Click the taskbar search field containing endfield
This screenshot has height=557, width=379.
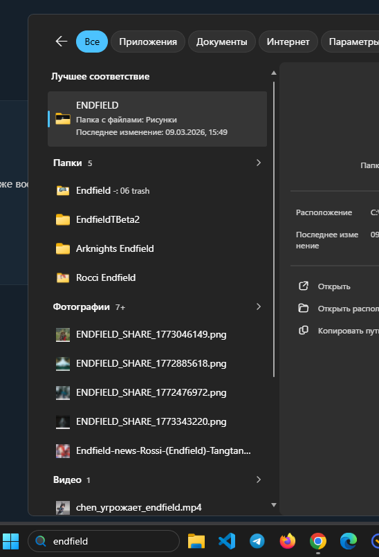coord(104,541)
